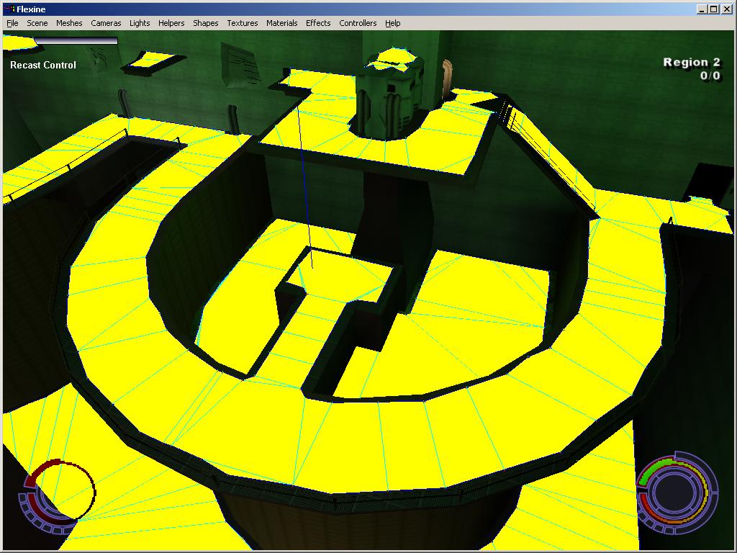Click the progress bar above Recast Control
Screen dimensions: 737x553
[76, 41]
